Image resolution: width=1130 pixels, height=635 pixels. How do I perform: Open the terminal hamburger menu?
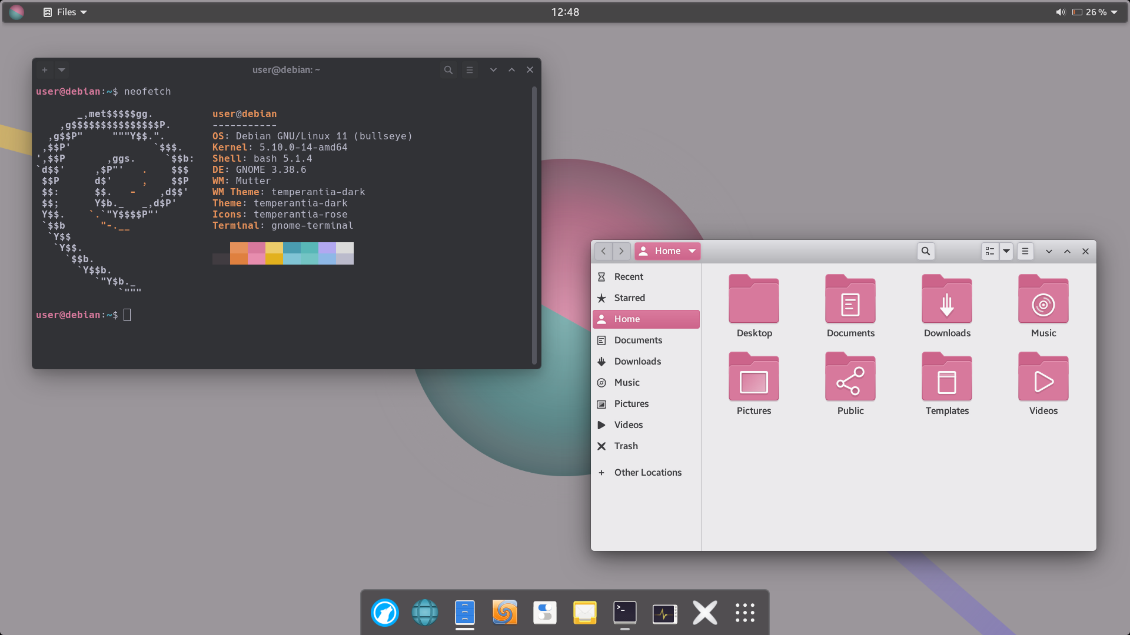tap(469, 70)
